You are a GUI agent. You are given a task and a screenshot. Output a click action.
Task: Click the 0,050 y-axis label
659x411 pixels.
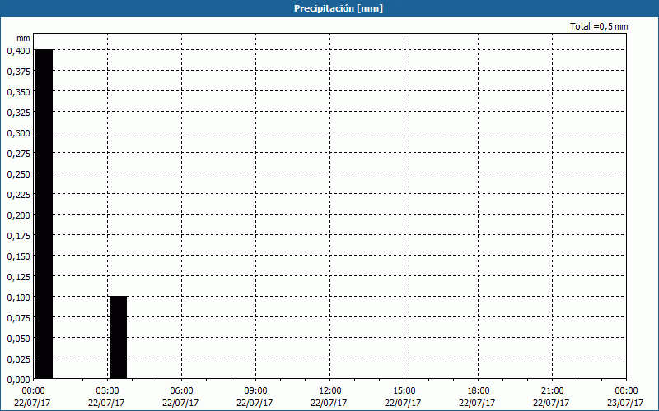click(18, 339)
